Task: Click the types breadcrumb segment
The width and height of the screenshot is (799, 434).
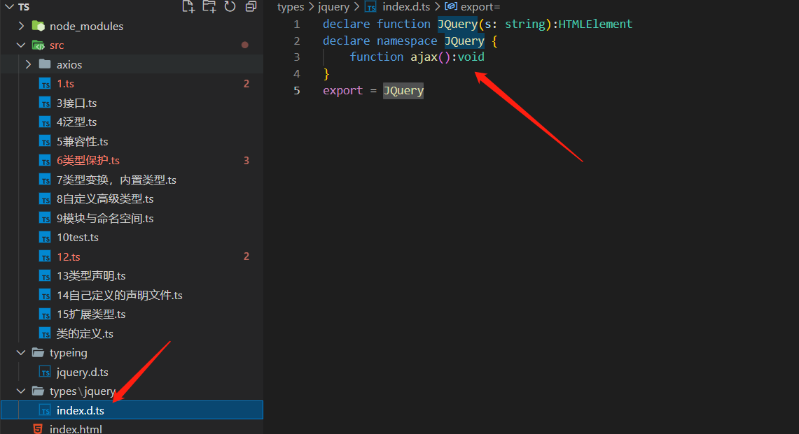Action: point(291,7)
